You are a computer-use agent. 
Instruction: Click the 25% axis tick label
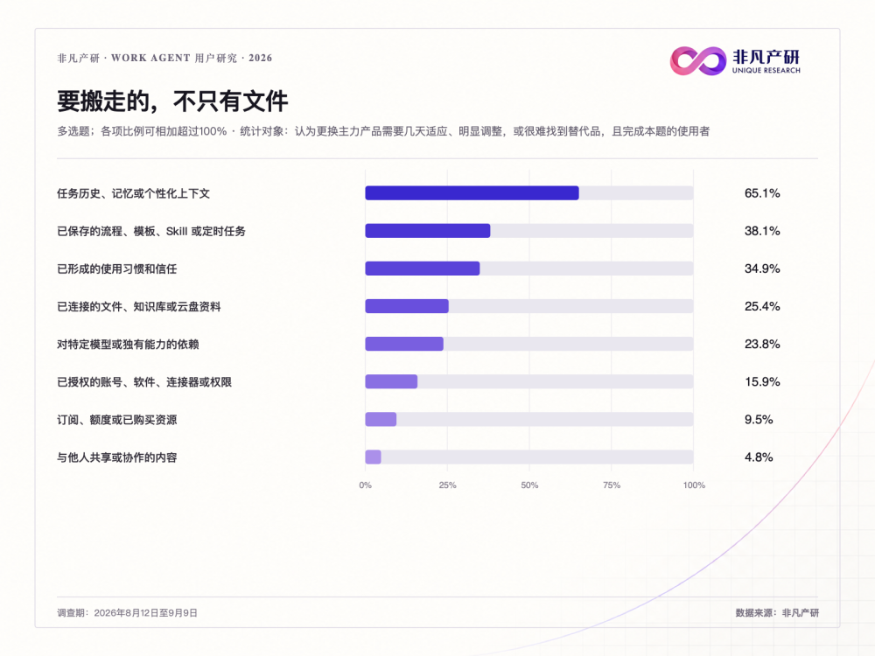point(447,485)
